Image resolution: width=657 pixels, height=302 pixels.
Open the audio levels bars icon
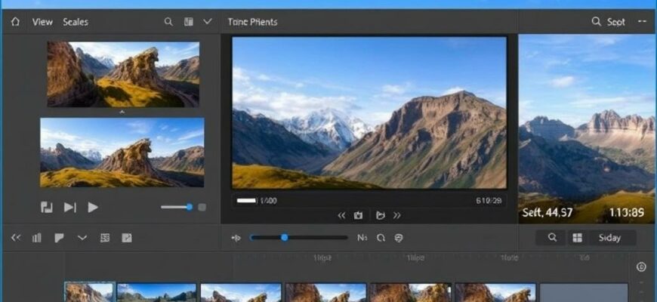[x=37, y=238]
